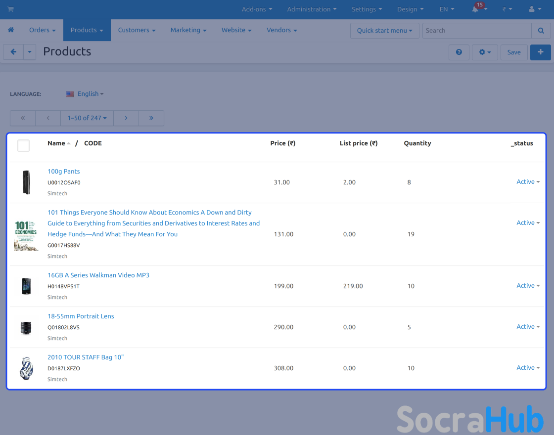Click the shopping cart icon in top bar
Screen dimensions: 554x435
pos(10,9)
